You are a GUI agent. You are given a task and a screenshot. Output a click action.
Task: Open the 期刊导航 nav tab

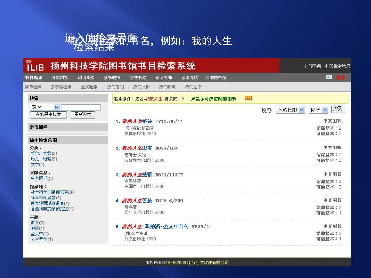point(86,77)
